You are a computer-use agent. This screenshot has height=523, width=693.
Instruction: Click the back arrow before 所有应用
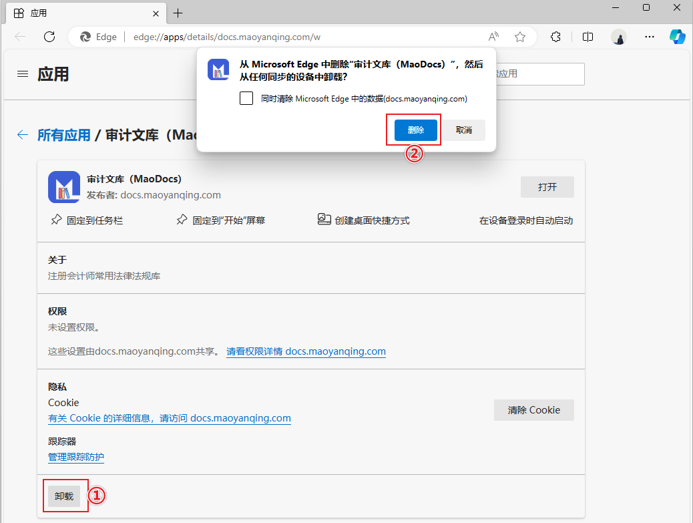tap(23, 135)
